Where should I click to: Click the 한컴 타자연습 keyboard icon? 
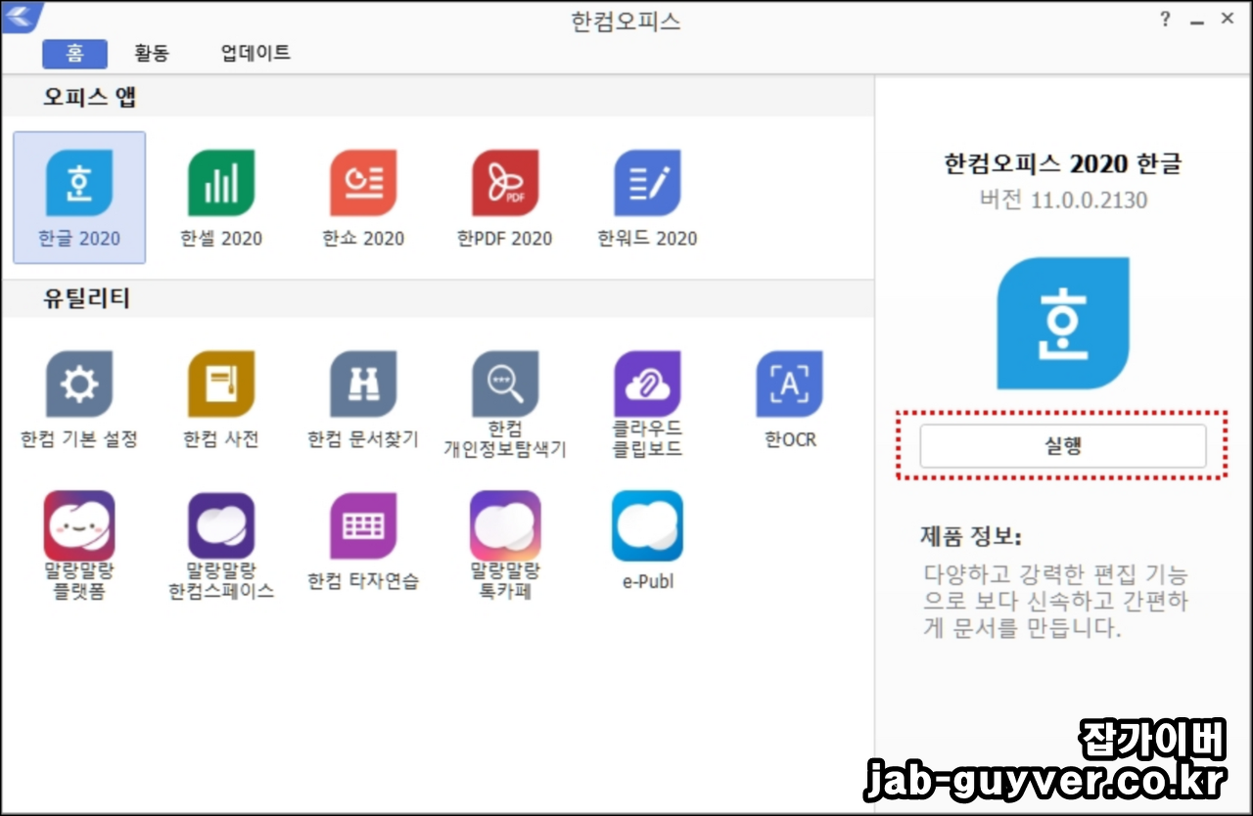coord(363,525)
